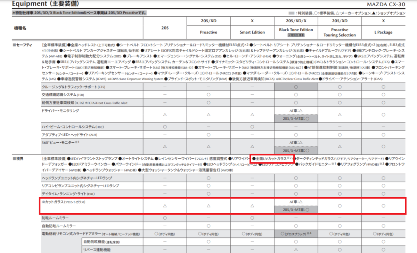
Task: Click '20S/X・MT車:○' in the ドライバー・モニタリング row
Action: [x=296, y=119]
